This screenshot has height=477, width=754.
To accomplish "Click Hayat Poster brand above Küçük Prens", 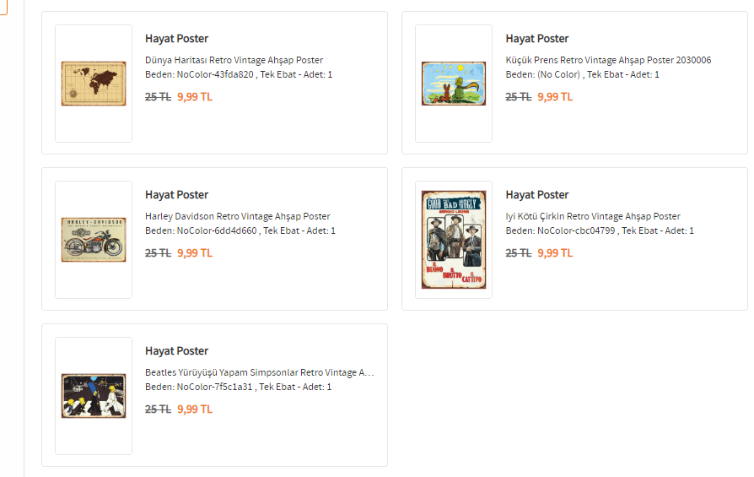I will click(537, 39).
